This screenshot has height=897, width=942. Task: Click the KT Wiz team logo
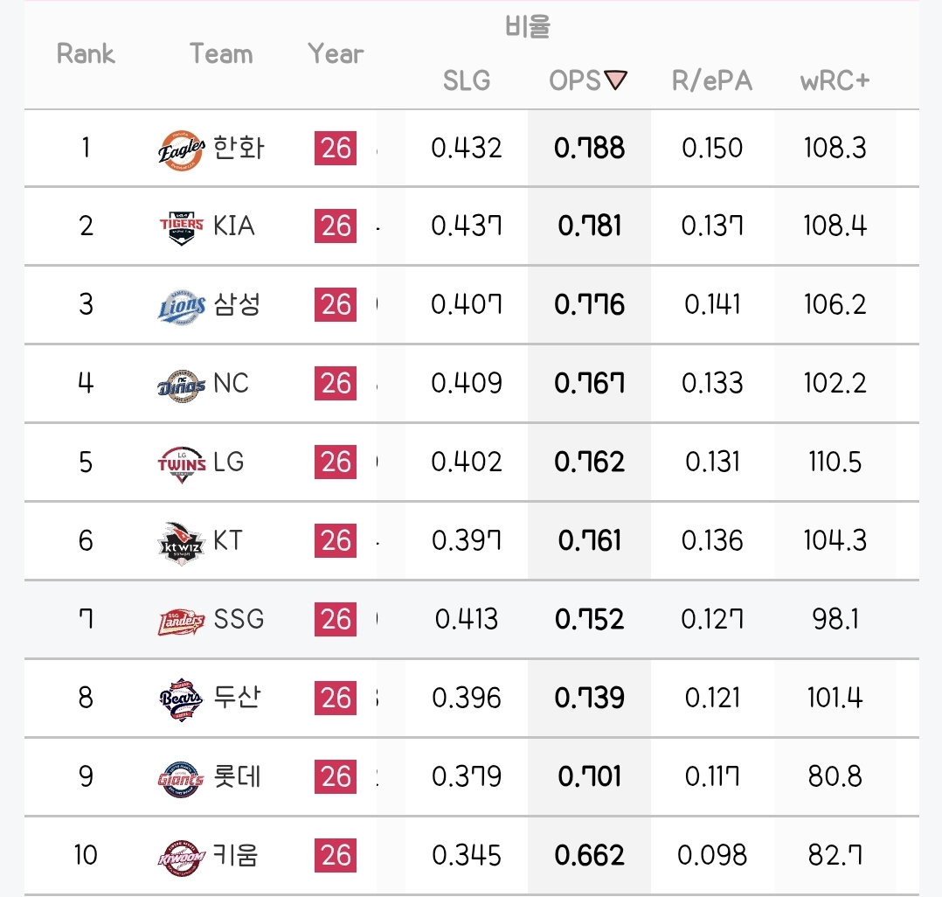point(182,542)
